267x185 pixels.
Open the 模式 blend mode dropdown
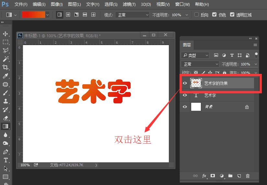click(132, 15)
